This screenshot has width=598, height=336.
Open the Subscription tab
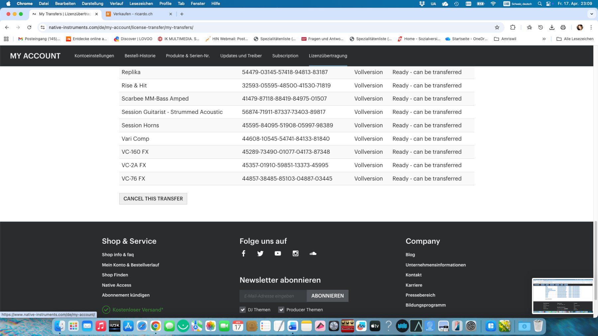[285, 56]
